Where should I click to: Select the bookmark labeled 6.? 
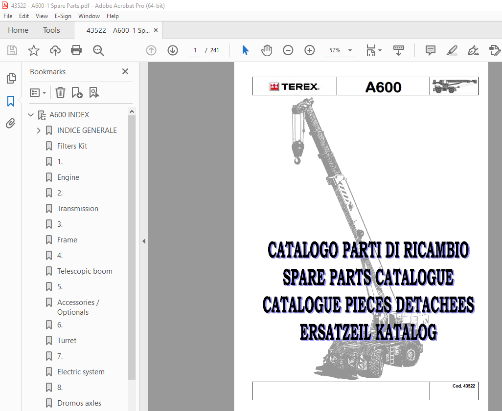(60, 325)
